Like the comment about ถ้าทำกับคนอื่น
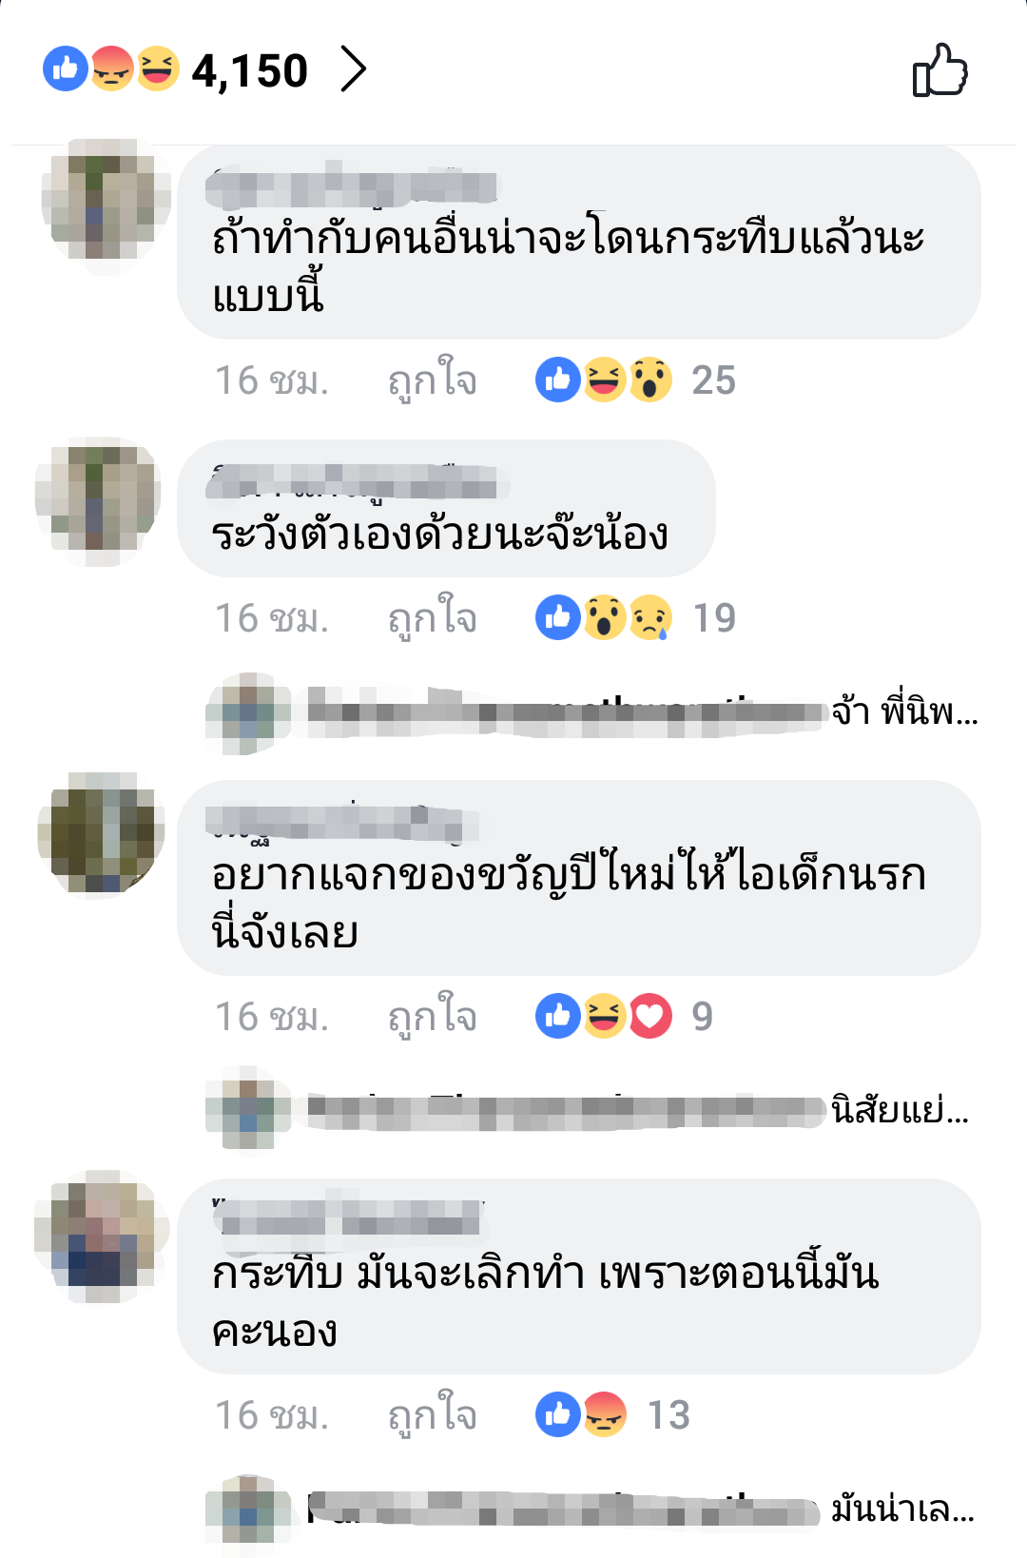The image size is (1027, 1558). coord(433,380)
